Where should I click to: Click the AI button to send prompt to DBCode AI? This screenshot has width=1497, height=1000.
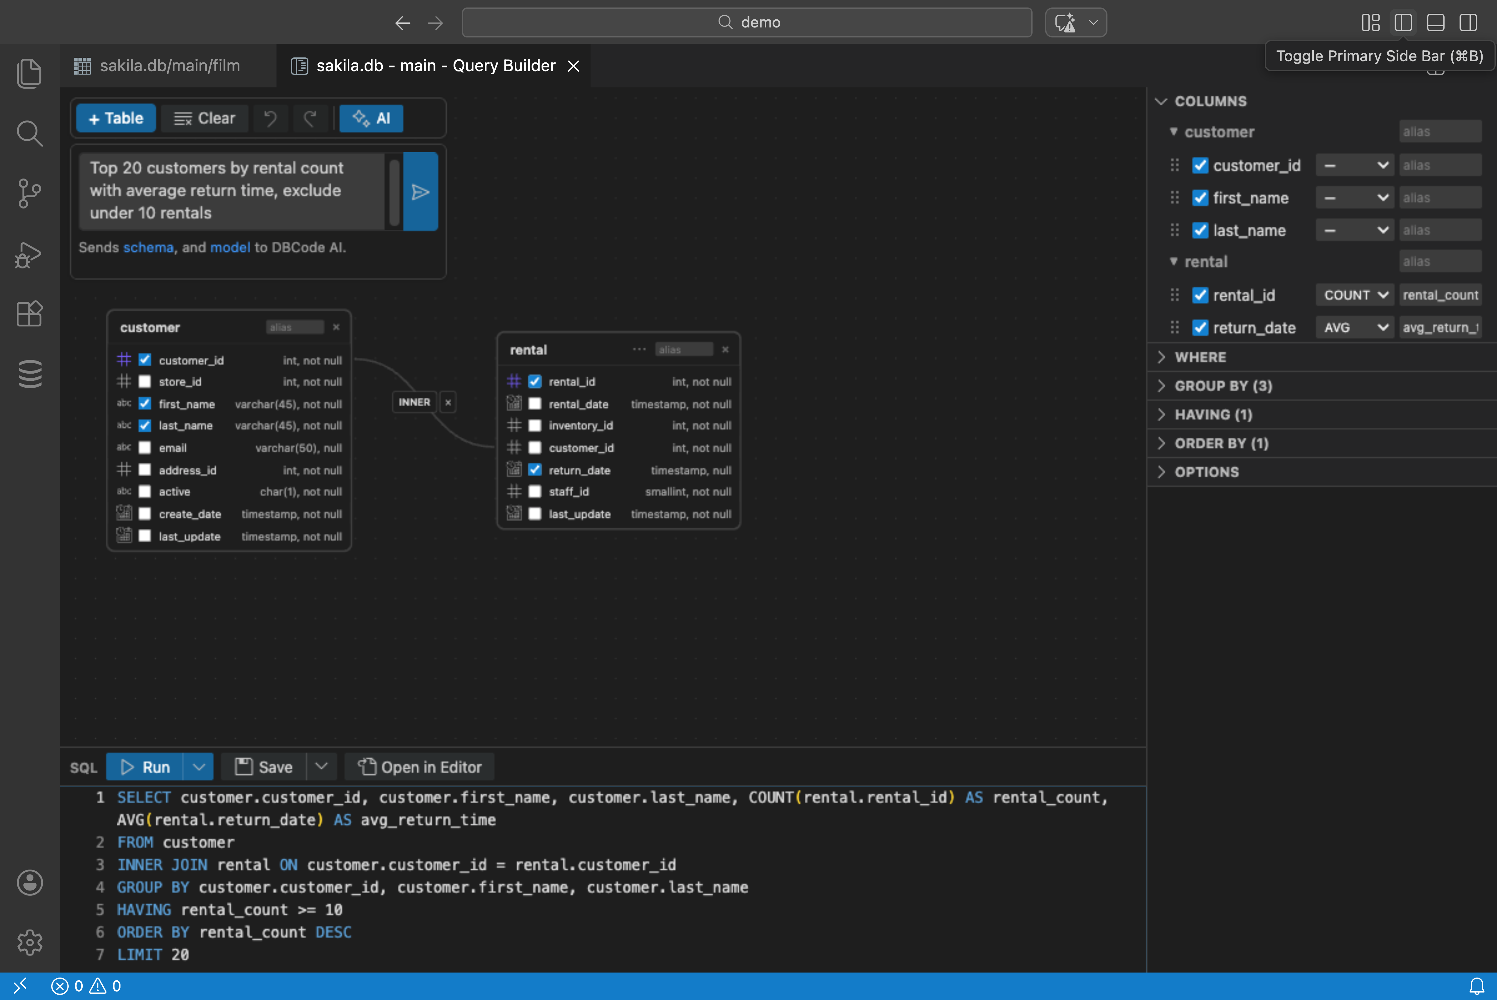[x=371, y=118]
